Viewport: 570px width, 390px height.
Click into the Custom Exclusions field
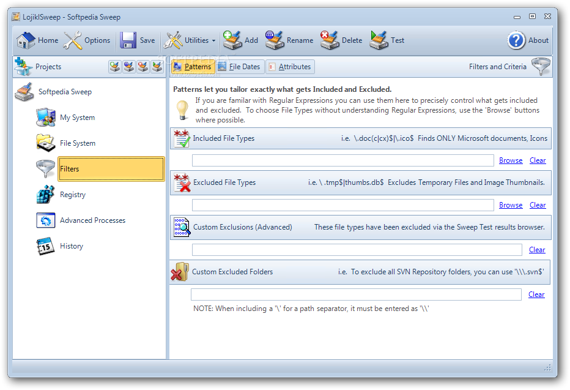(357, 250)
